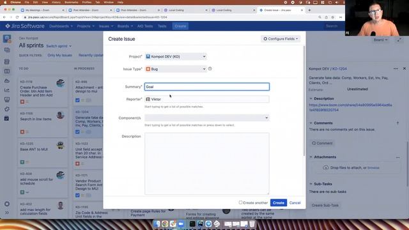Screen dimensions: 409x230
Task: Open the Configure Fields dropdown
Action: coord(281,39)
